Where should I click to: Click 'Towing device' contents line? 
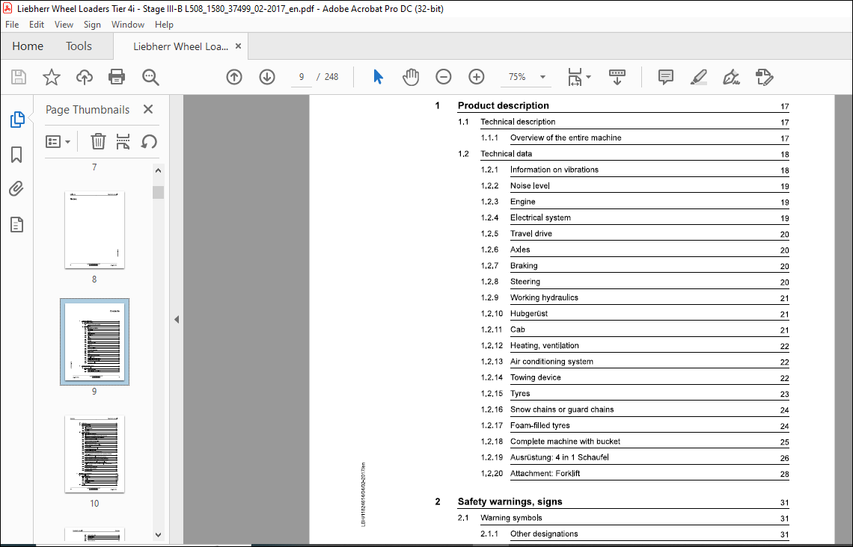point(535,377)
